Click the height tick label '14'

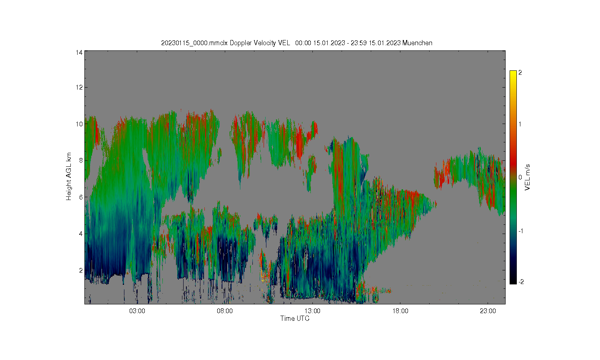click(79, 52)
